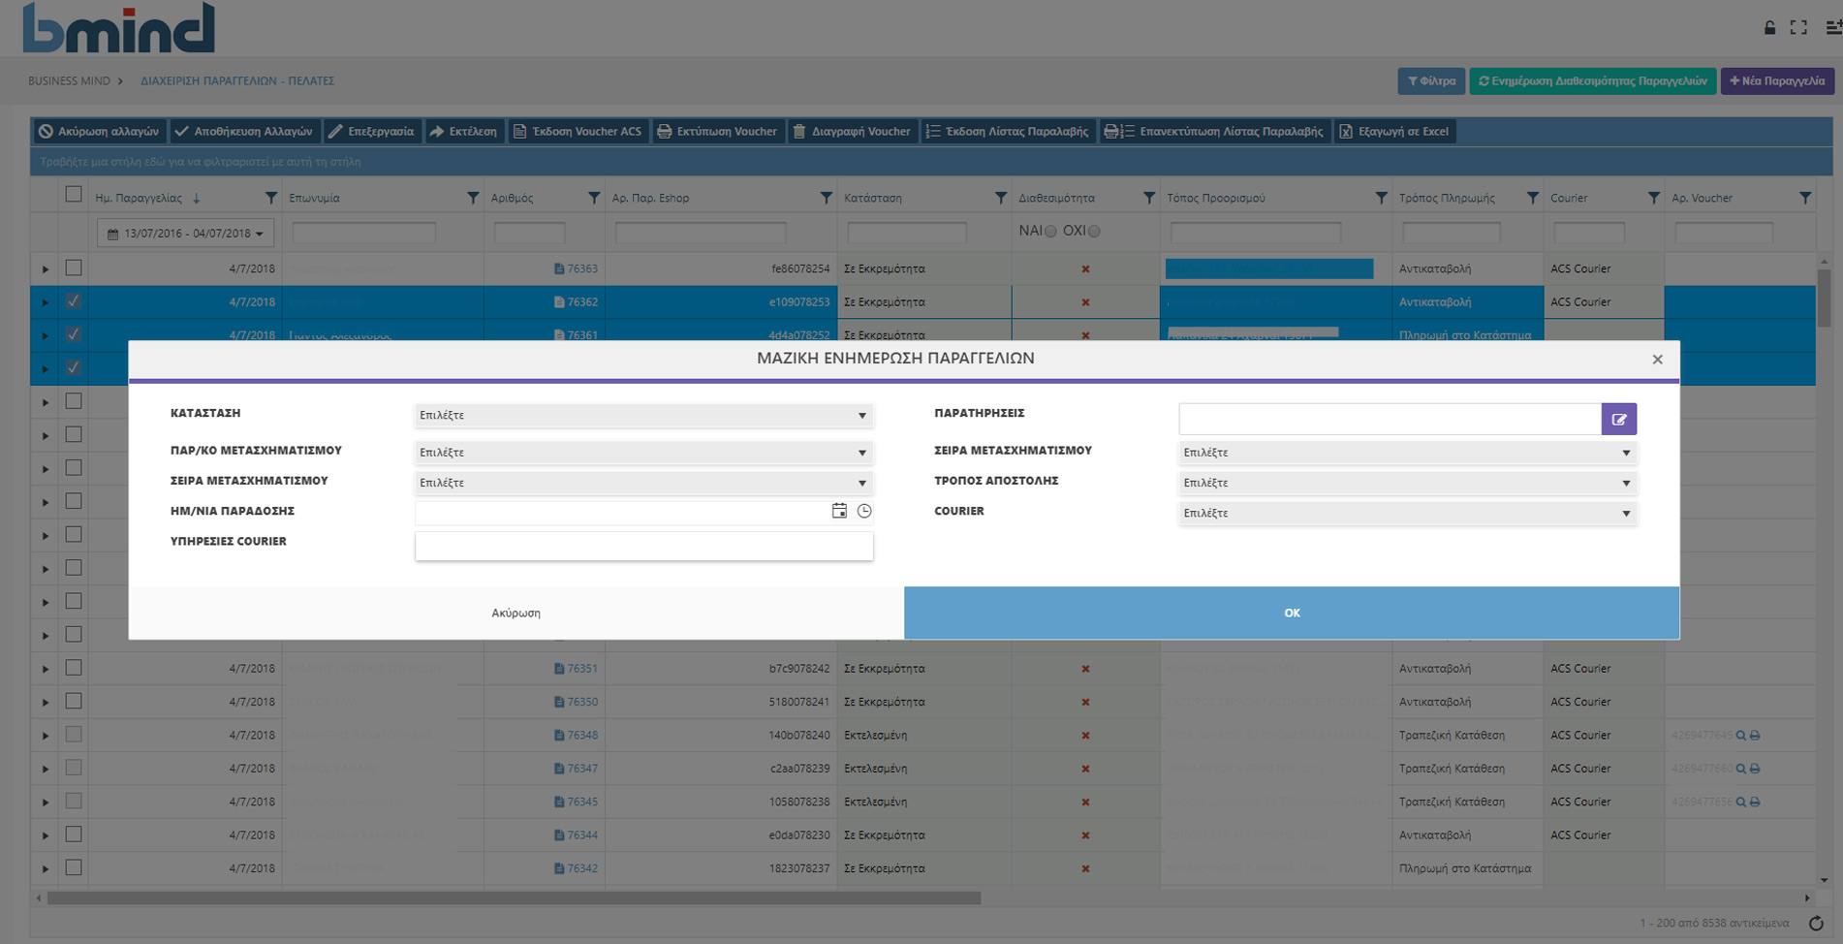Toggle select-all header checkbox
The height and width of the screenshot is (944, 1843).
(74, 195)
